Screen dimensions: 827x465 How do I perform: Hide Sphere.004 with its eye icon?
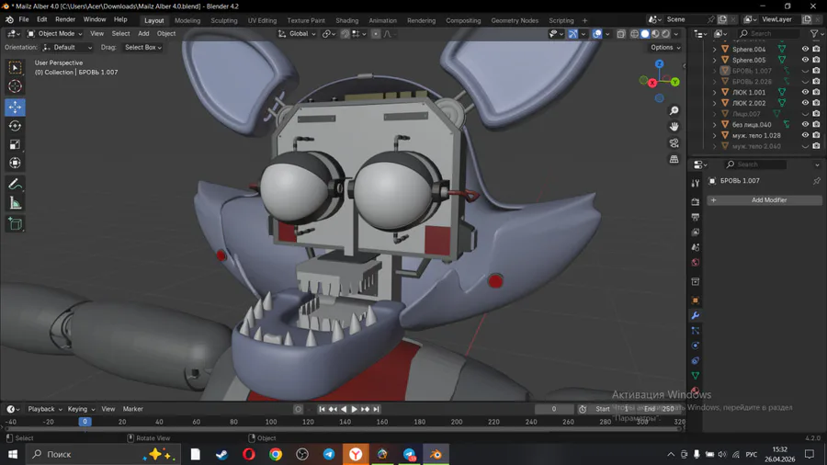[x=805, y=49]
